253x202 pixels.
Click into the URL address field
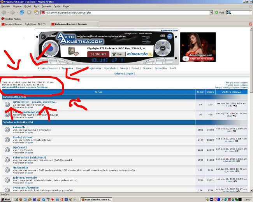coord(125,12)
